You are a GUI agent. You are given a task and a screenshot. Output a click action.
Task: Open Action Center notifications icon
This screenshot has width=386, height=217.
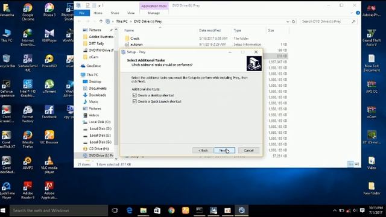click(x=362, y=210)
